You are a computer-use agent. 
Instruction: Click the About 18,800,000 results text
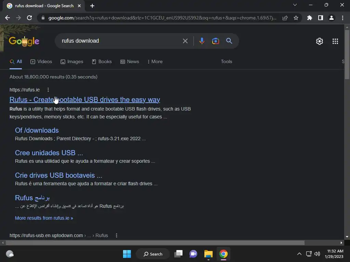tap(53, 77)
